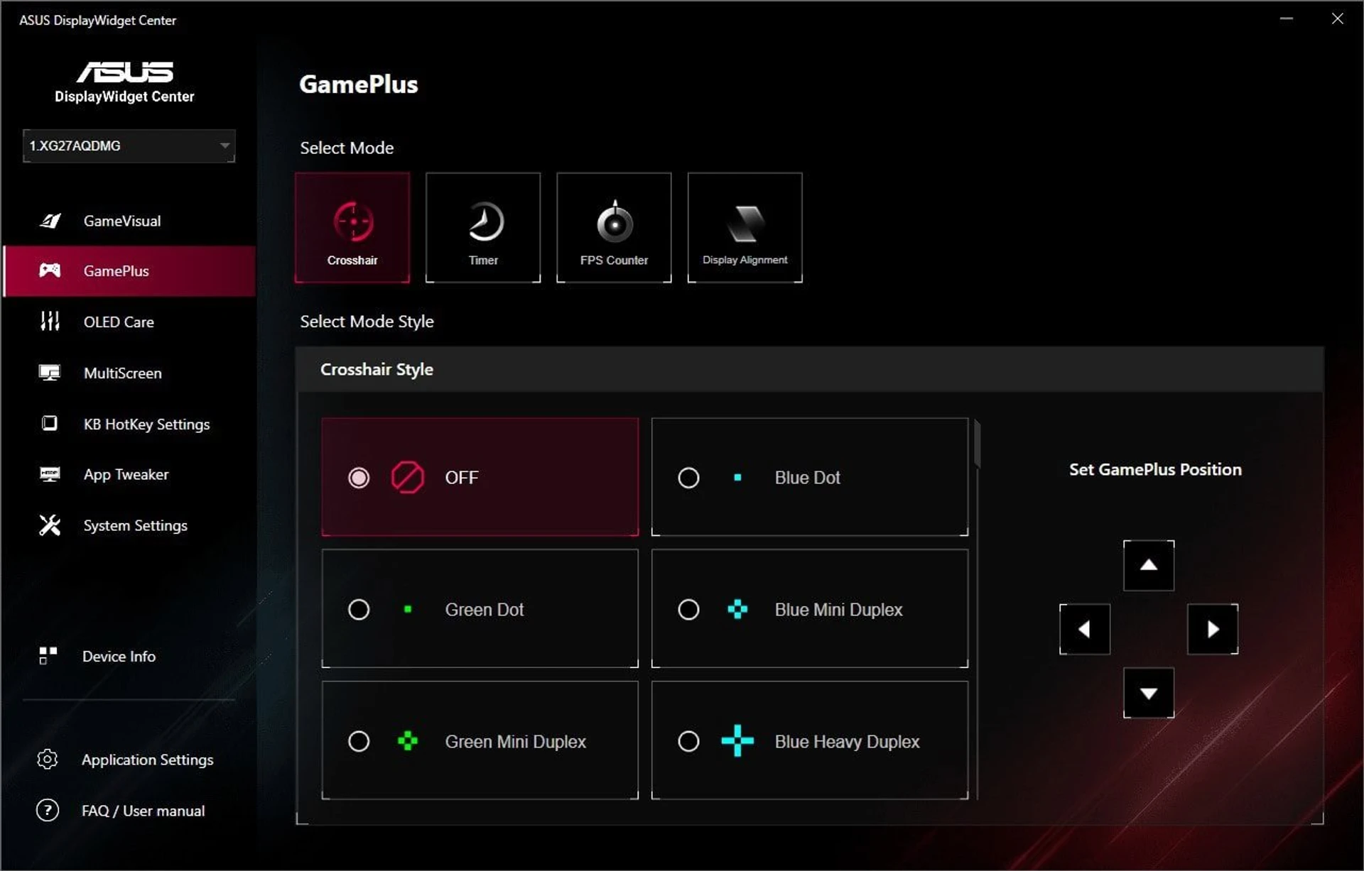Select the FPS Counter mode tile

tap(614, 227)
